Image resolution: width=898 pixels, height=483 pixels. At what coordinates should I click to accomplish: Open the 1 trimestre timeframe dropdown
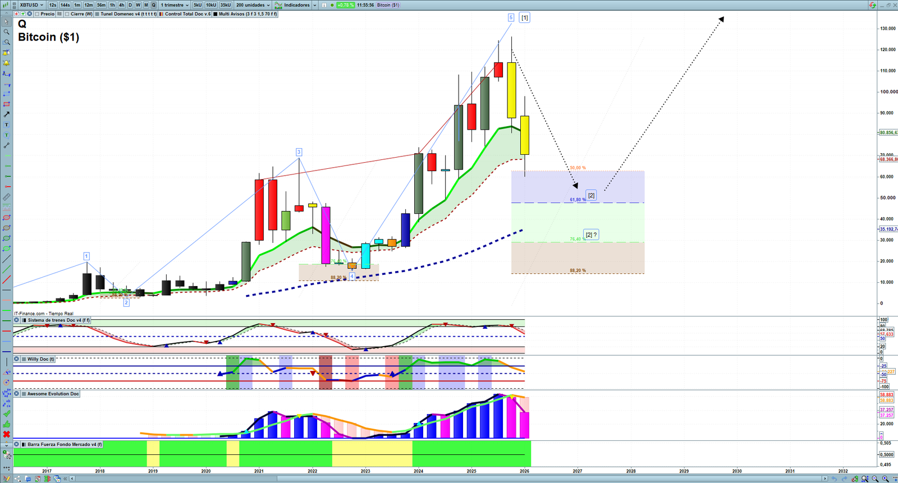tap(175, 5)
